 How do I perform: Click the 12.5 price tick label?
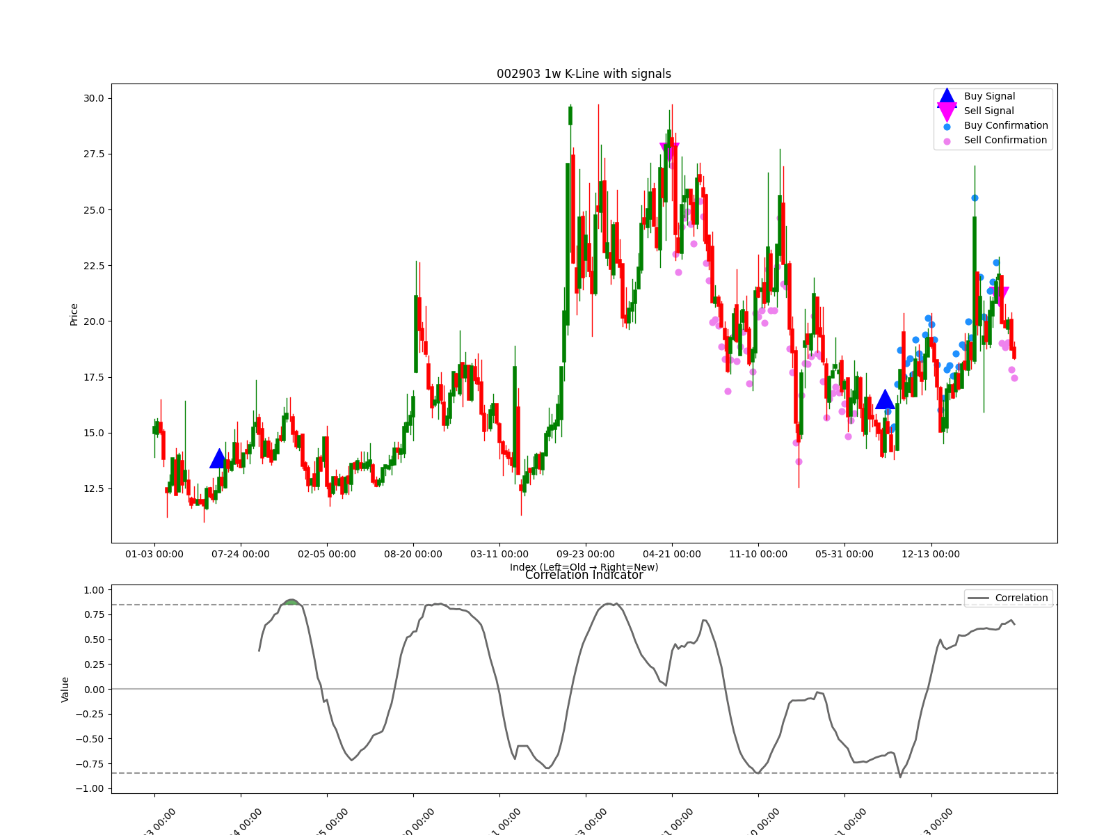(93, 488)
